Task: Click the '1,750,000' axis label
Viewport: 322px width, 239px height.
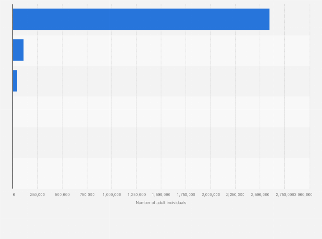Action: [x=186, y=195]
